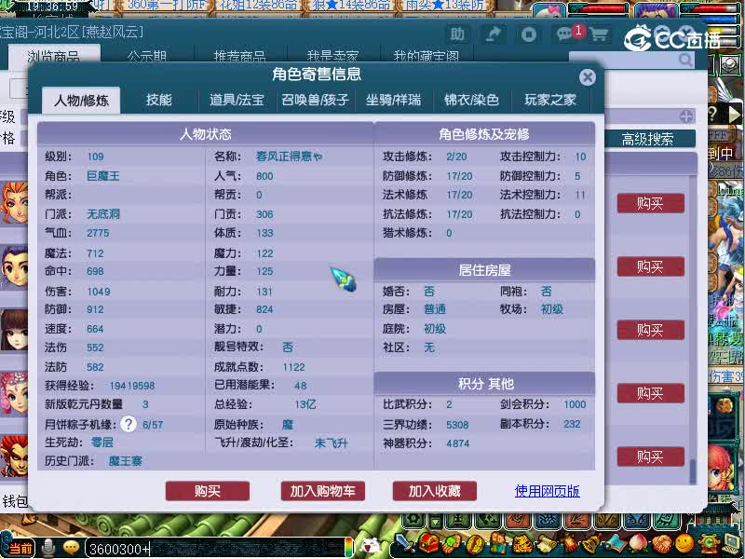Image resolution: width=745 pixels, height=559 pixels.
Task: Switch to the 技能 tab
Action: coord(158,100)
